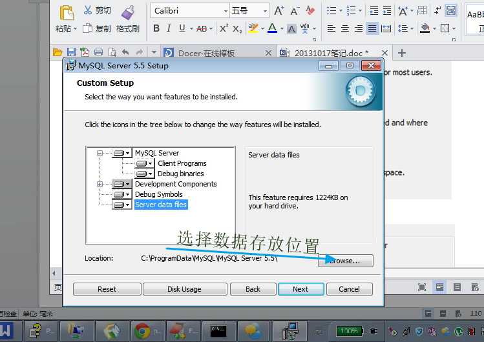Viewport: 484px width, 342px height.
Task: Open the font size dropdown
Action: click(265, 11)
